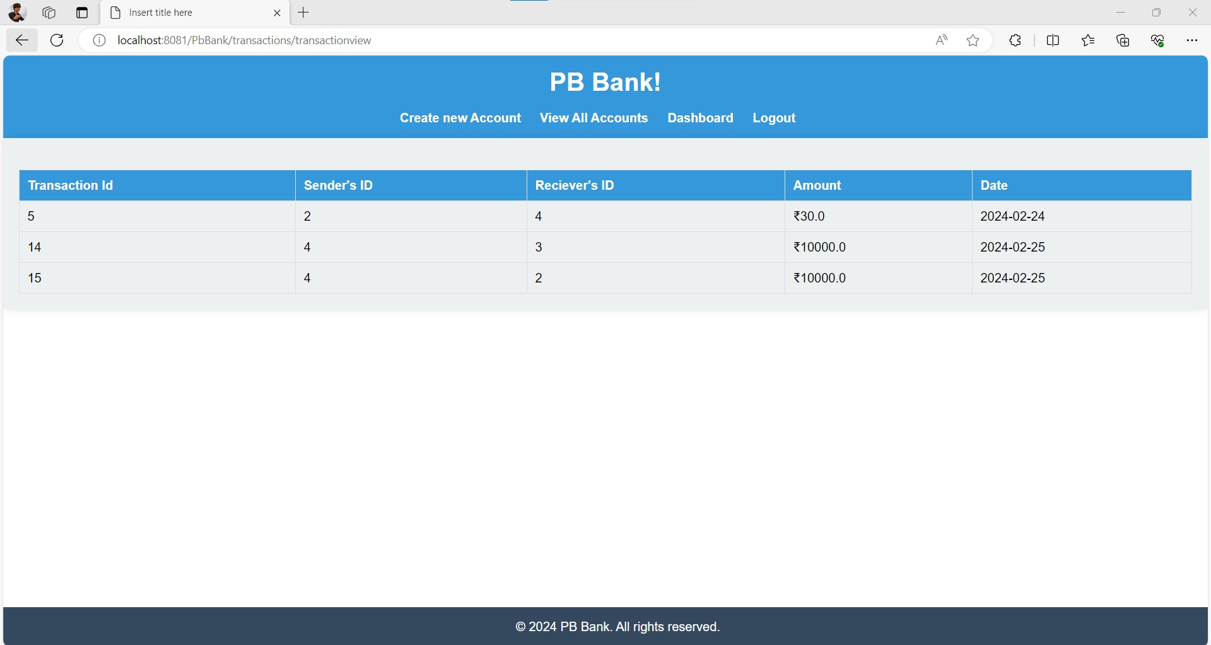Click date 2024-02-24 cell
The height and width of the screenshot is (645, 1211).
(x=1082, y=216)
